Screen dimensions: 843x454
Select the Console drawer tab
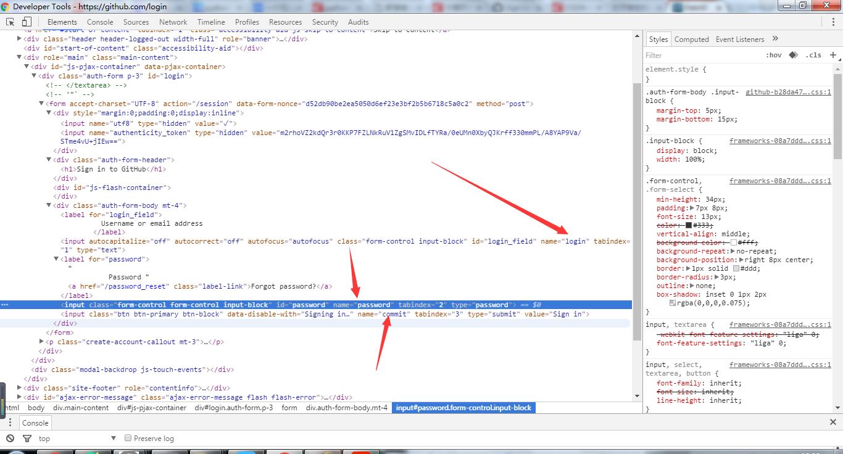35,423
